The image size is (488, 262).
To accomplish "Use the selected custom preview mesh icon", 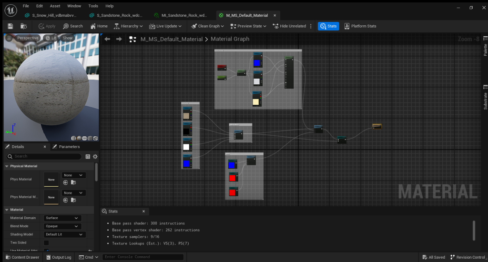I will tap(95, 138).
